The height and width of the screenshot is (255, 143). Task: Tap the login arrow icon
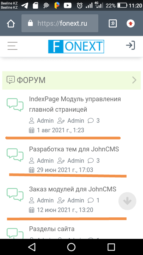130,45
